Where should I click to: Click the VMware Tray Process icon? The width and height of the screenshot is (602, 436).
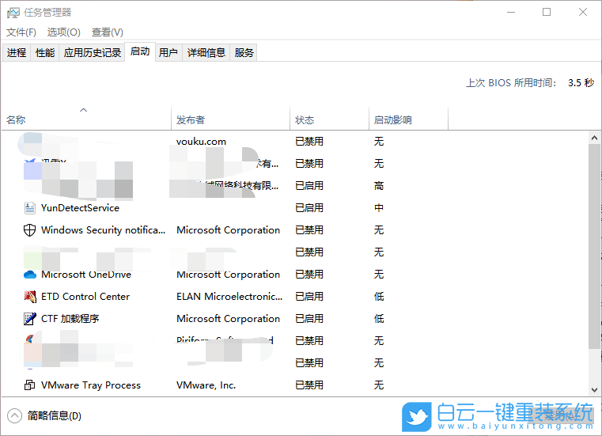pos(29,385)
